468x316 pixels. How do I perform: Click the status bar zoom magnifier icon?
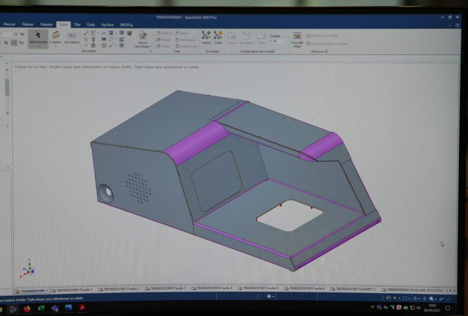pos(432,298)
